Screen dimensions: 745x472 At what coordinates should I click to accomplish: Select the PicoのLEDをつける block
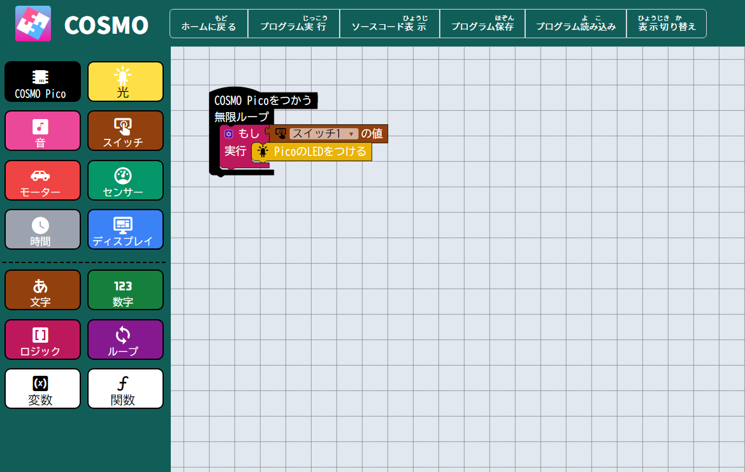pos(311,152)
